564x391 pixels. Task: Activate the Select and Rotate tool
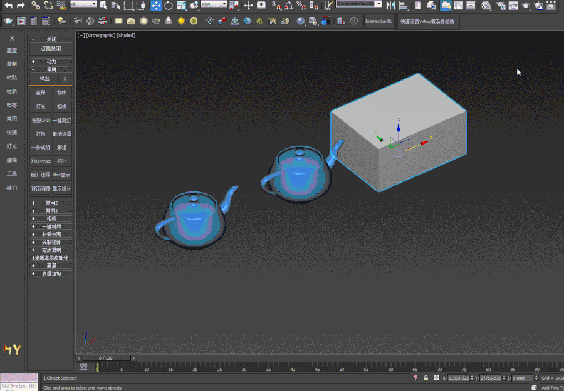click(x=169, y=5)
